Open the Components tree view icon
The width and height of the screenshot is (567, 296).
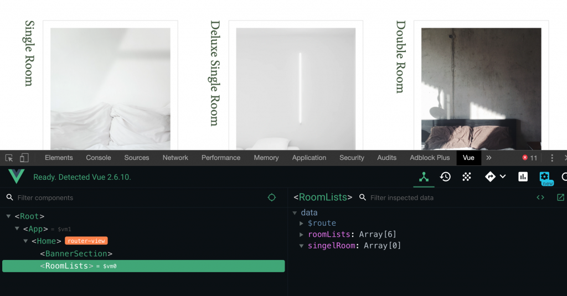(x=424, y=176)
